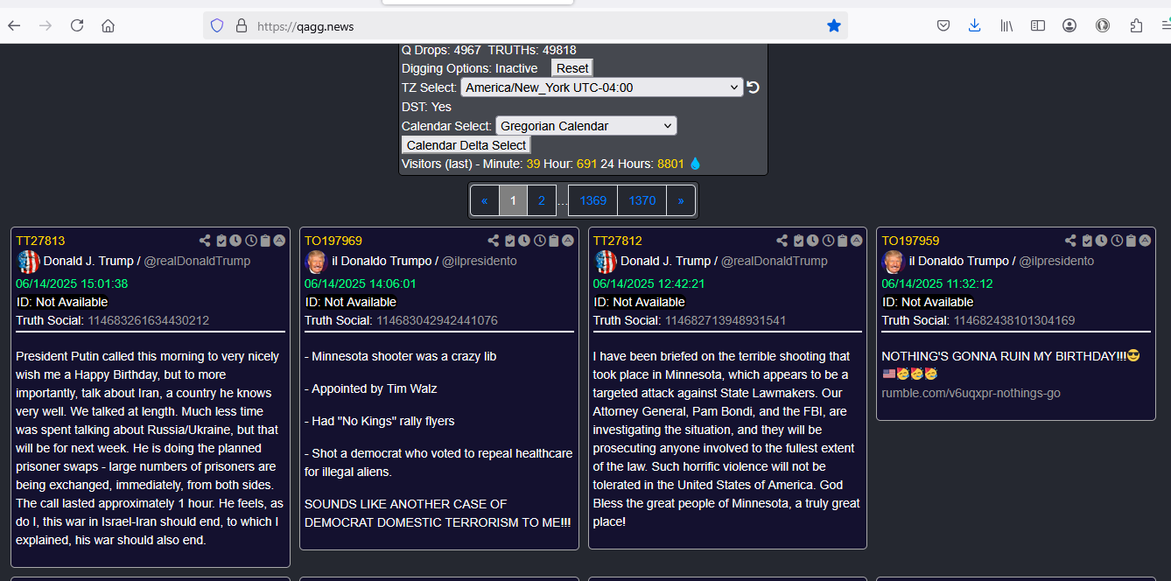The width and height of the screenshot is (1171, 581).
Task: Open post ID TO197969 link
Action: pyautogui.click(x=333, y=241)
